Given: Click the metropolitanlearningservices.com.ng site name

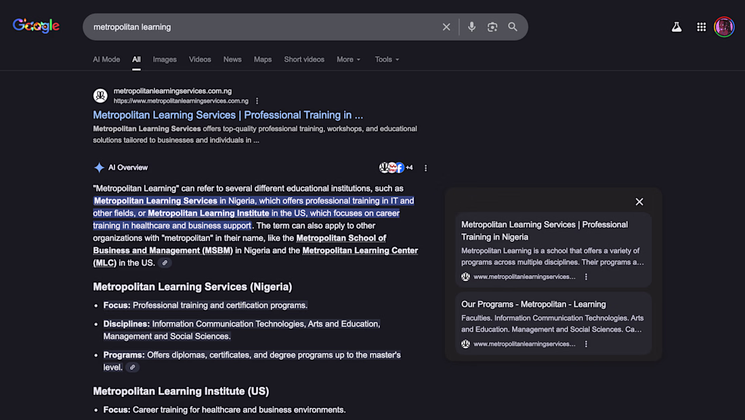Looking at the screenshot, I should 173,91.
